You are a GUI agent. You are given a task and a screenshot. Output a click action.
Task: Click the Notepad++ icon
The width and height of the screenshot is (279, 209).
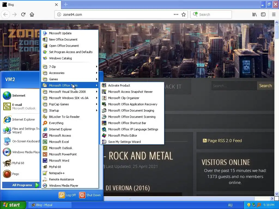pyautogui.click(x=45, y=173)
